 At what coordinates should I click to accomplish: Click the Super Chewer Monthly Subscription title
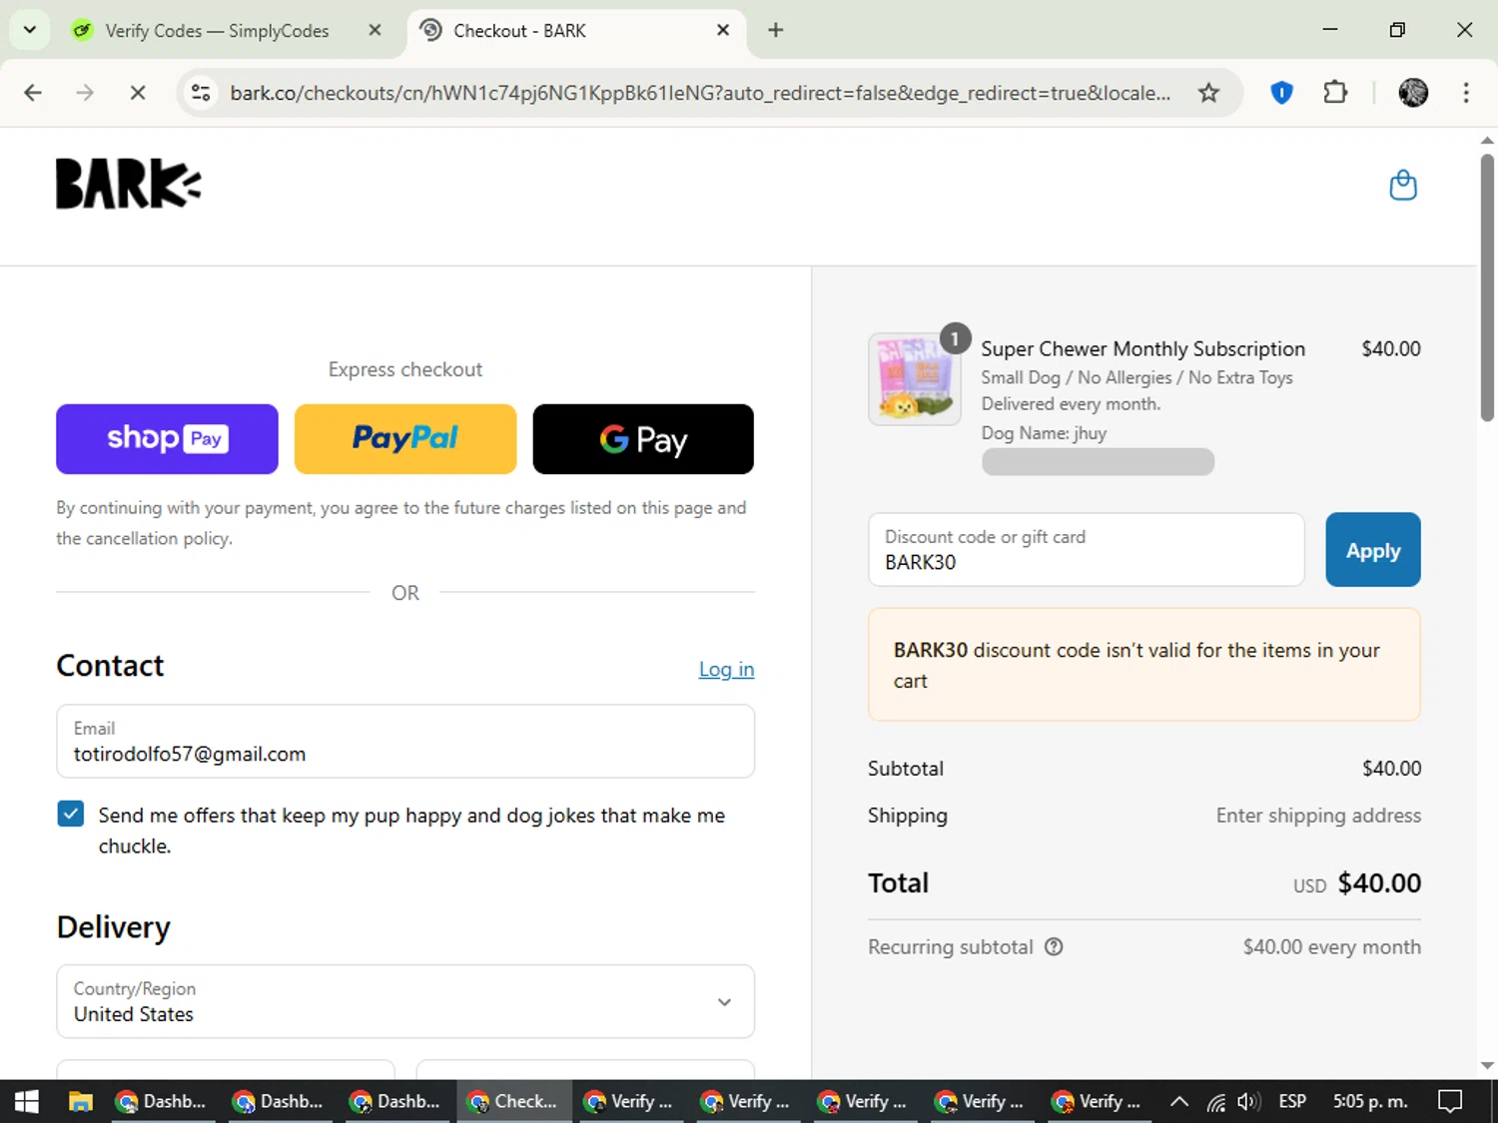coord(1142,348)
